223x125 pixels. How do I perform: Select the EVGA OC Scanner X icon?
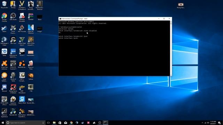(x=13, y=65)
